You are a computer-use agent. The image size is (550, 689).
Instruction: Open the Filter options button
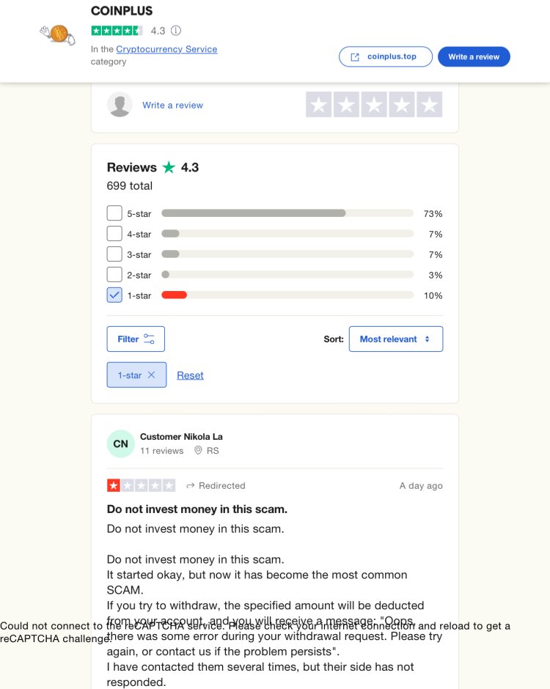pyautogui.click(x=136, y=339)
